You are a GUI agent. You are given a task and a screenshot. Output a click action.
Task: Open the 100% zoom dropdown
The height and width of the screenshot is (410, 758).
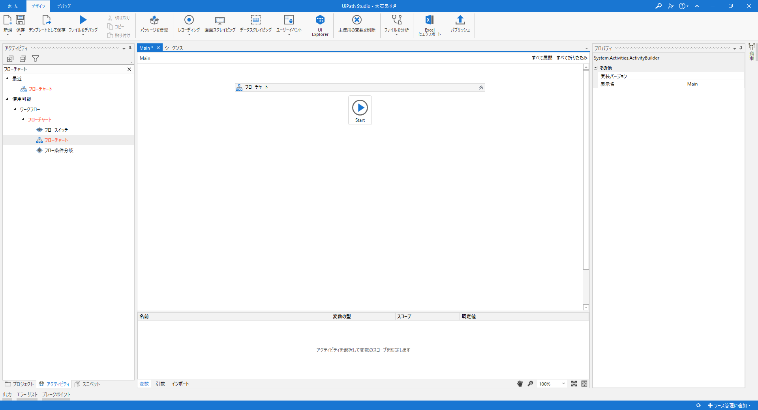(552, 384)
